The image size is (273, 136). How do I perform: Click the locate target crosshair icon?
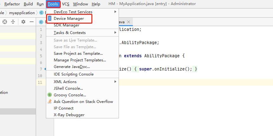(5, 22)
